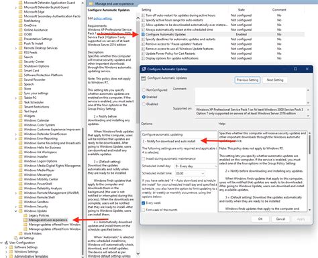Click the Help text scrollbar

click(309, 144)
